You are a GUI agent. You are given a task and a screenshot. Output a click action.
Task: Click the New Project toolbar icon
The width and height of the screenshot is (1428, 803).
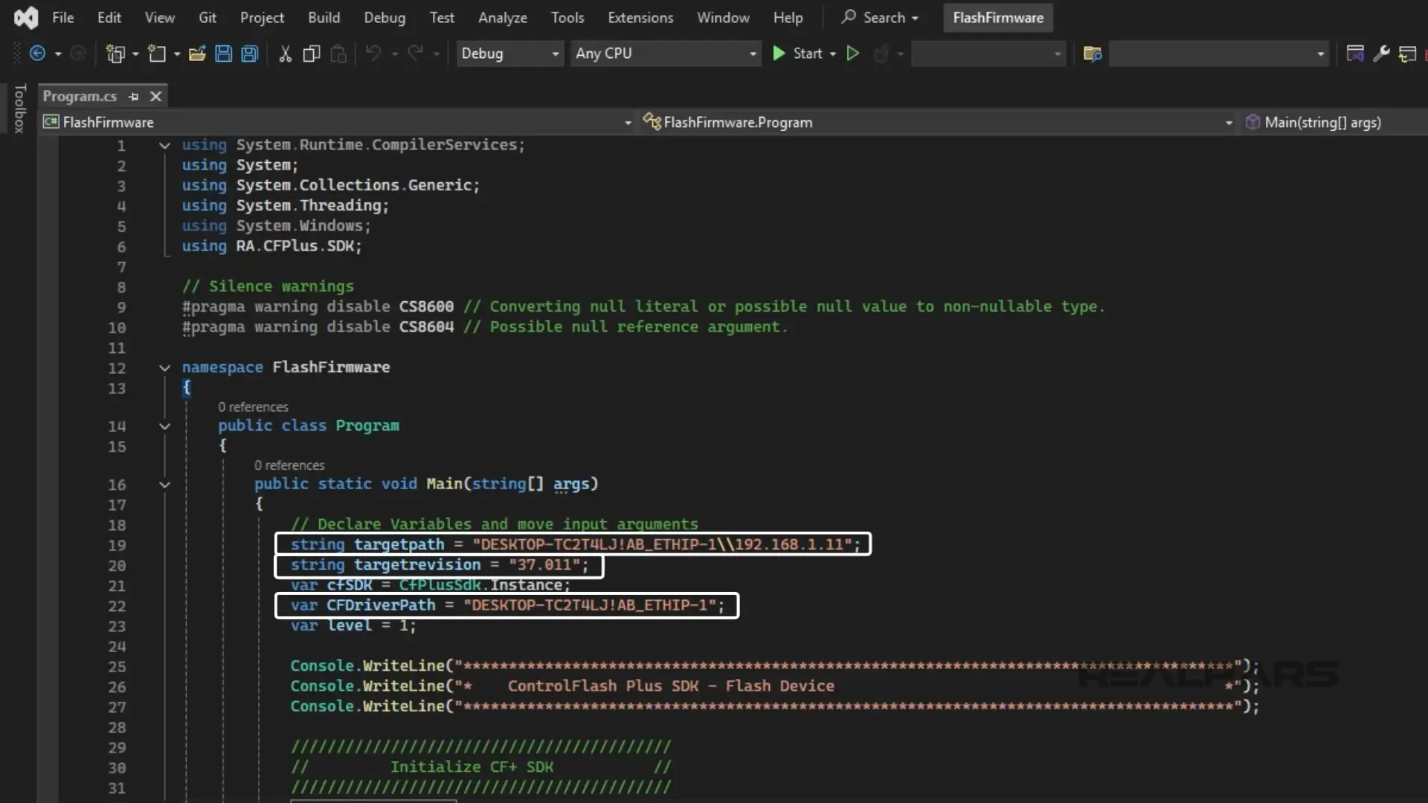(x=115, y=54)
